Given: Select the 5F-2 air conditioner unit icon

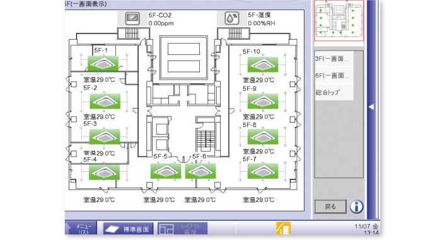Looking at the screenshot, I should tap(105, 101).
